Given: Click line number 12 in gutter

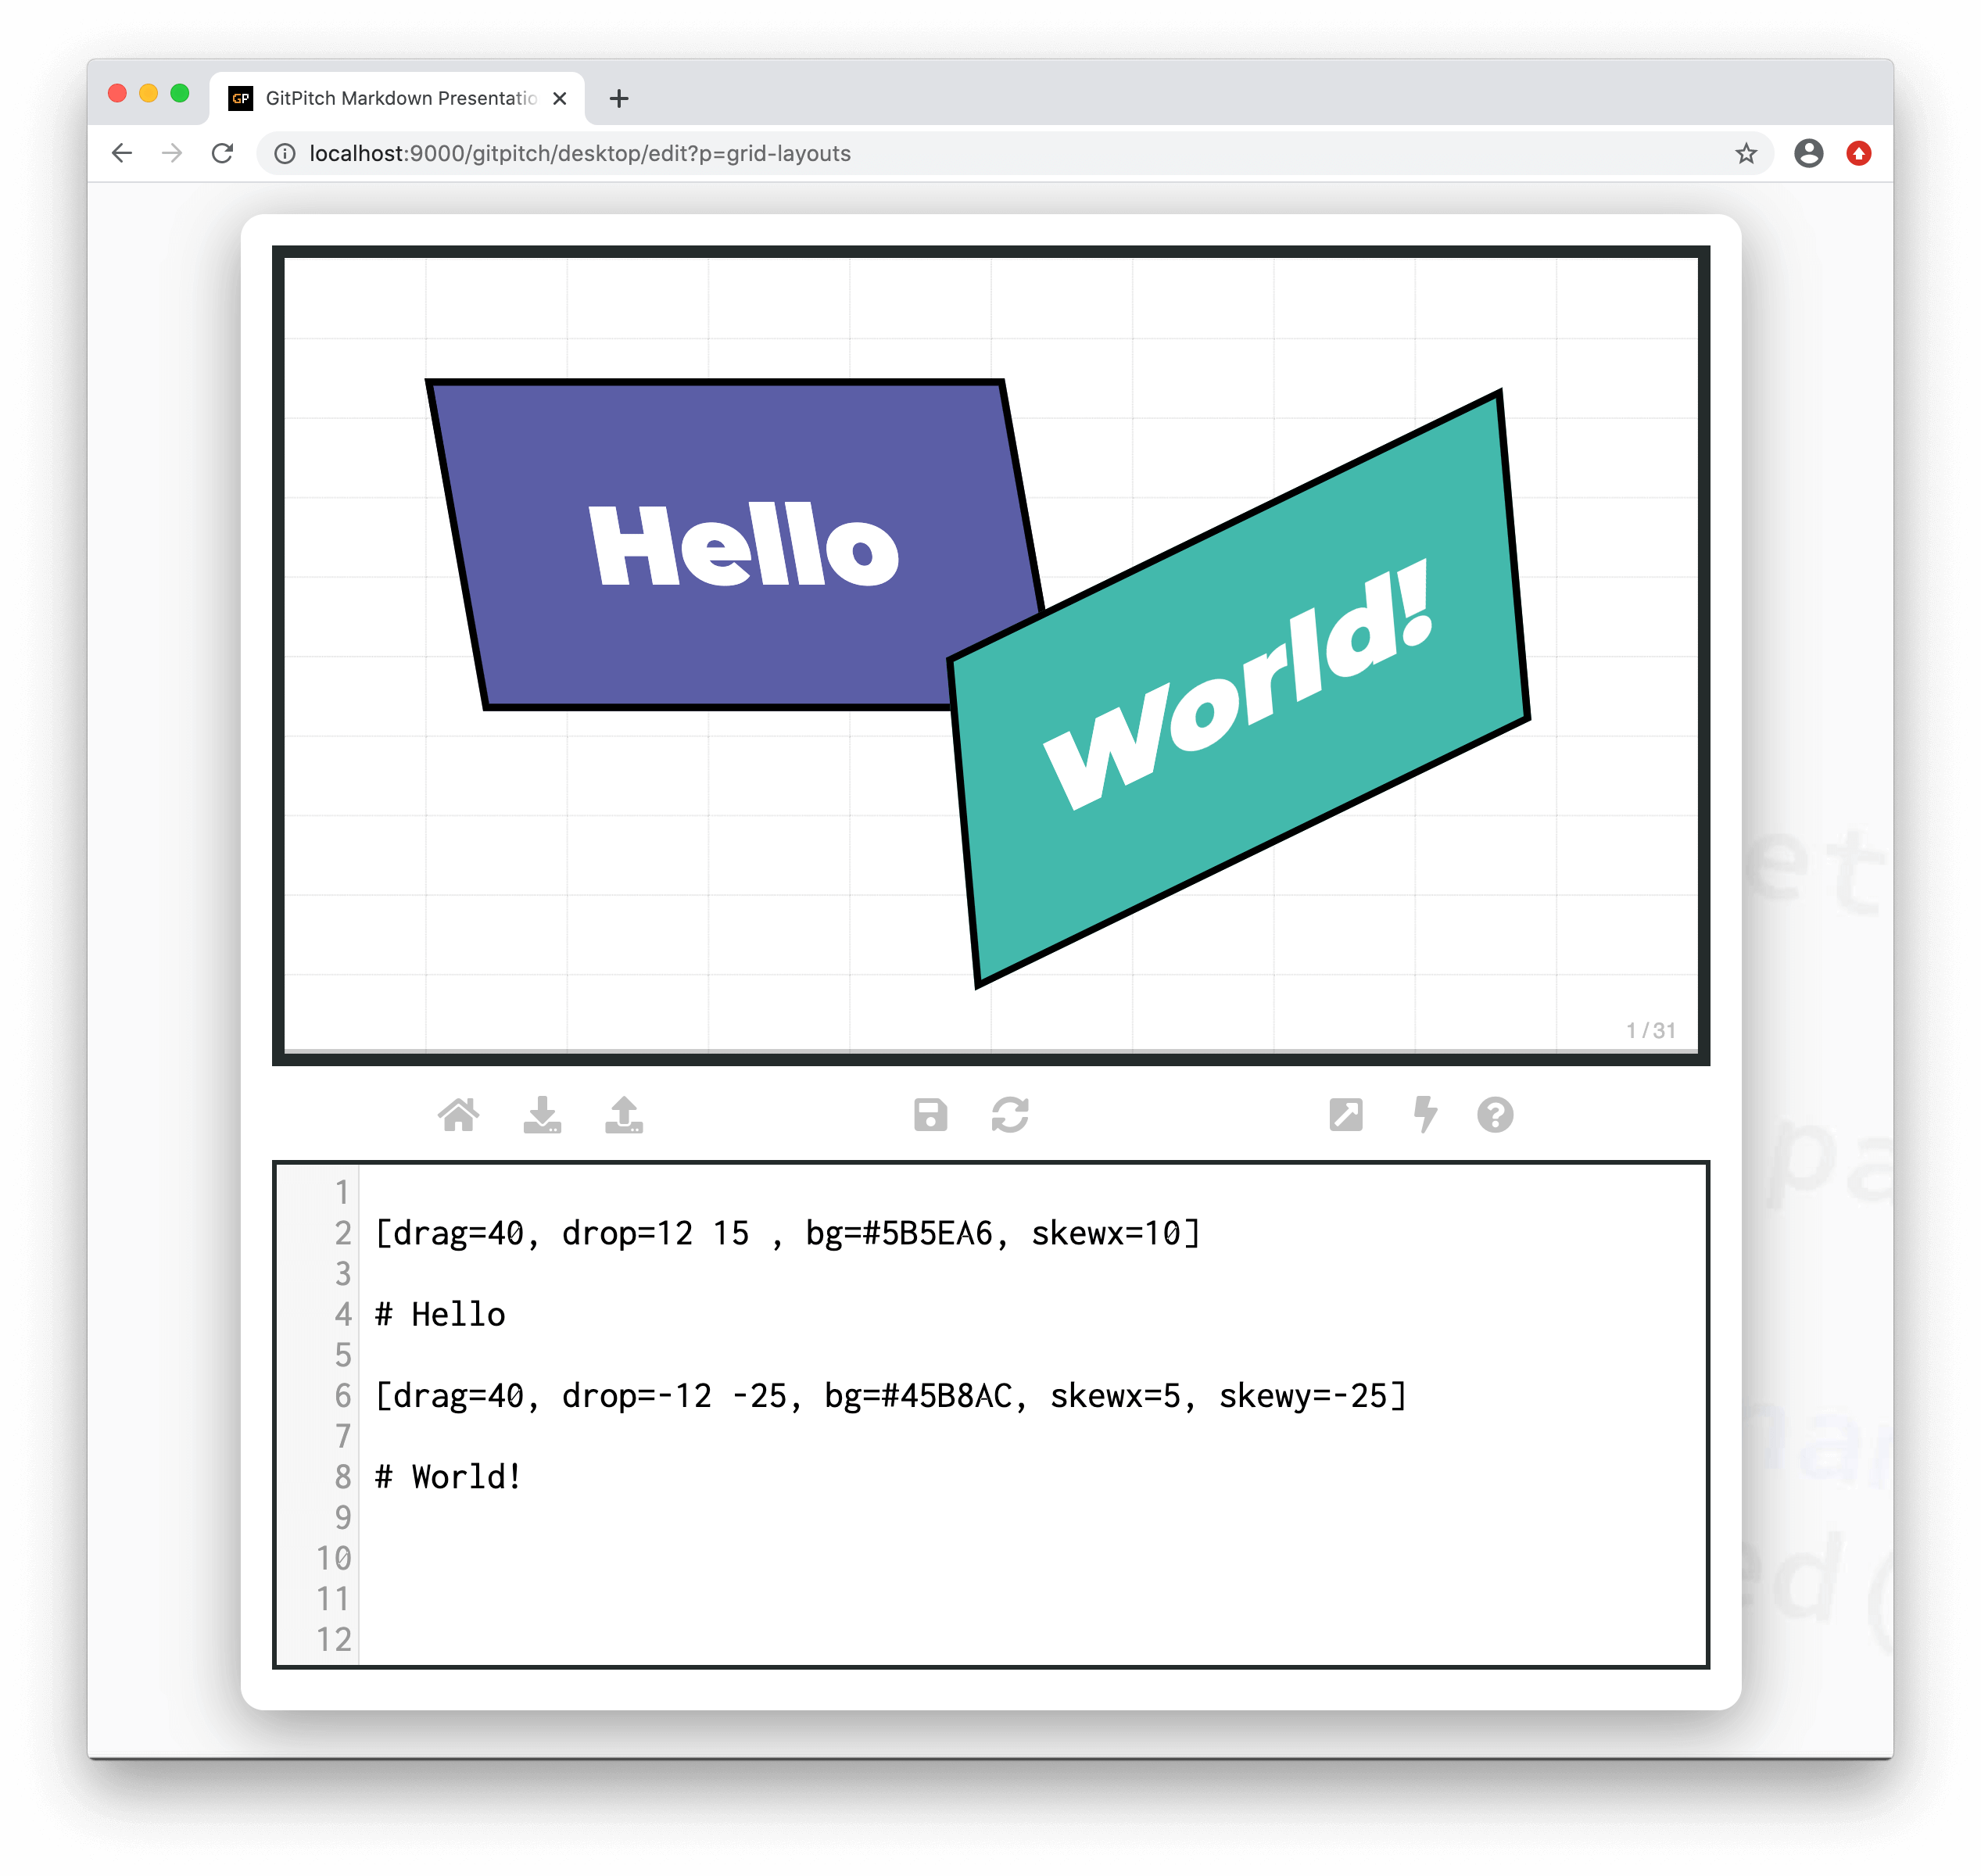Looking at the screenshot, I should click(334, 1638).
